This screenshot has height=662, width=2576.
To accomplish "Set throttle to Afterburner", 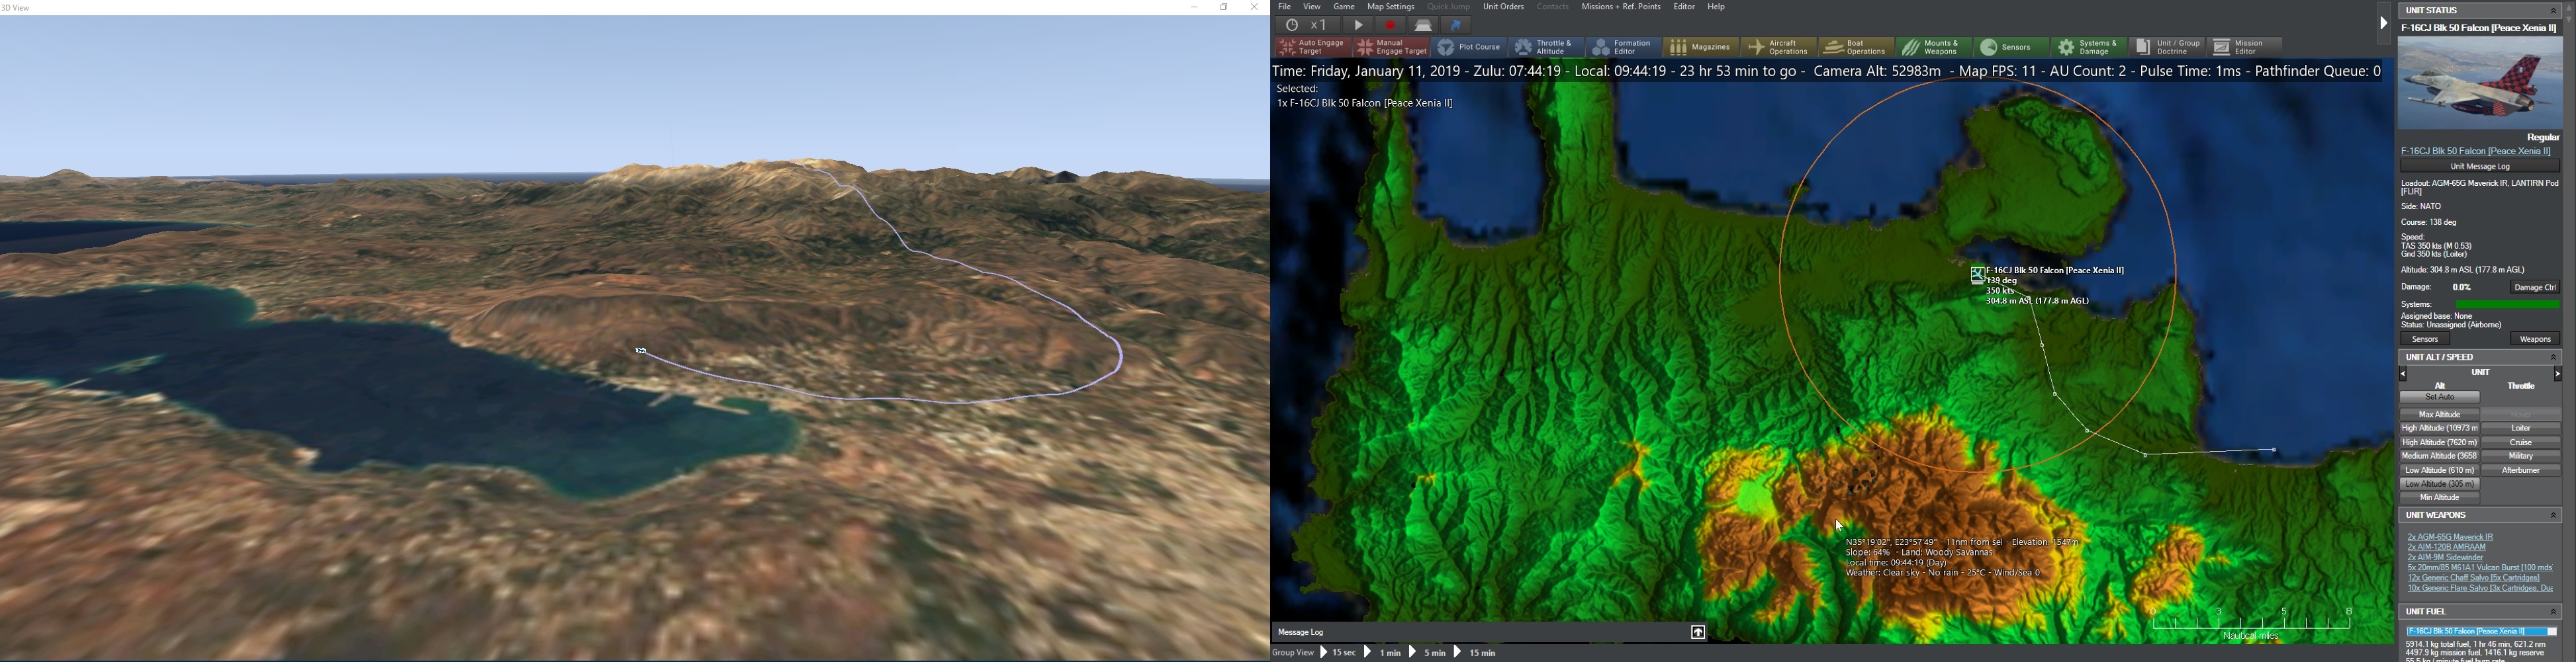I will [2521, 470].
